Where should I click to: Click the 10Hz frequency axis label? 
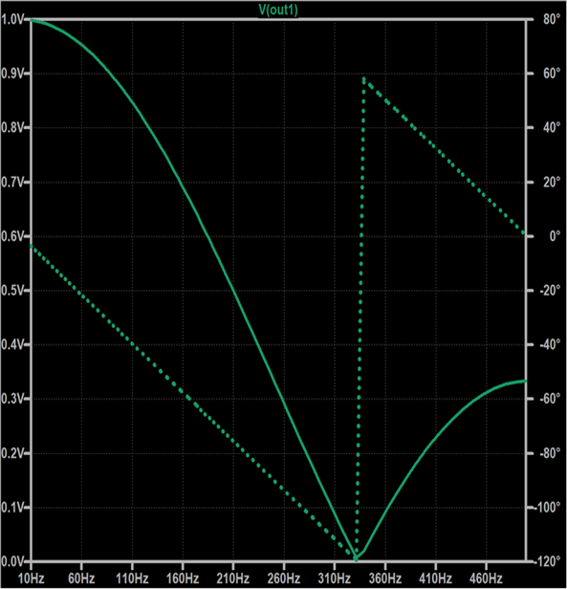pyautogui.click(x=31, y=578)
